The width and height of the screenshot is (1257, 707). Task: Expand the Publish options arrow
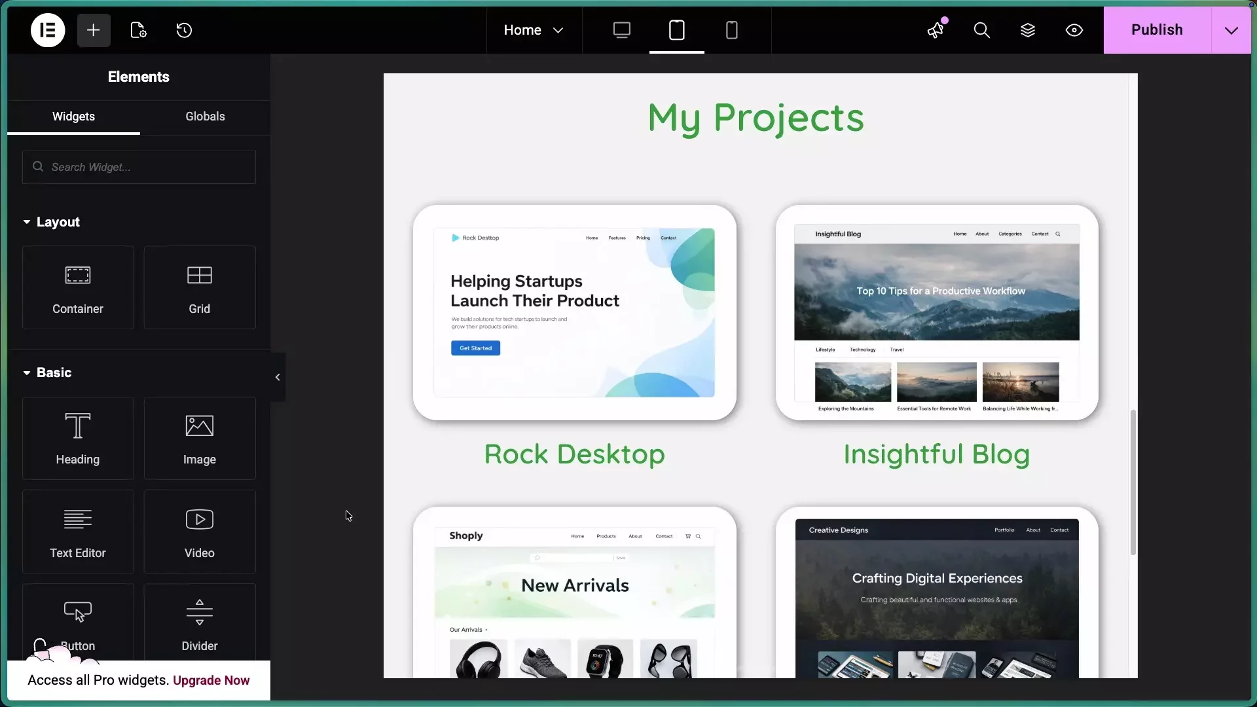click(1231, 30)
